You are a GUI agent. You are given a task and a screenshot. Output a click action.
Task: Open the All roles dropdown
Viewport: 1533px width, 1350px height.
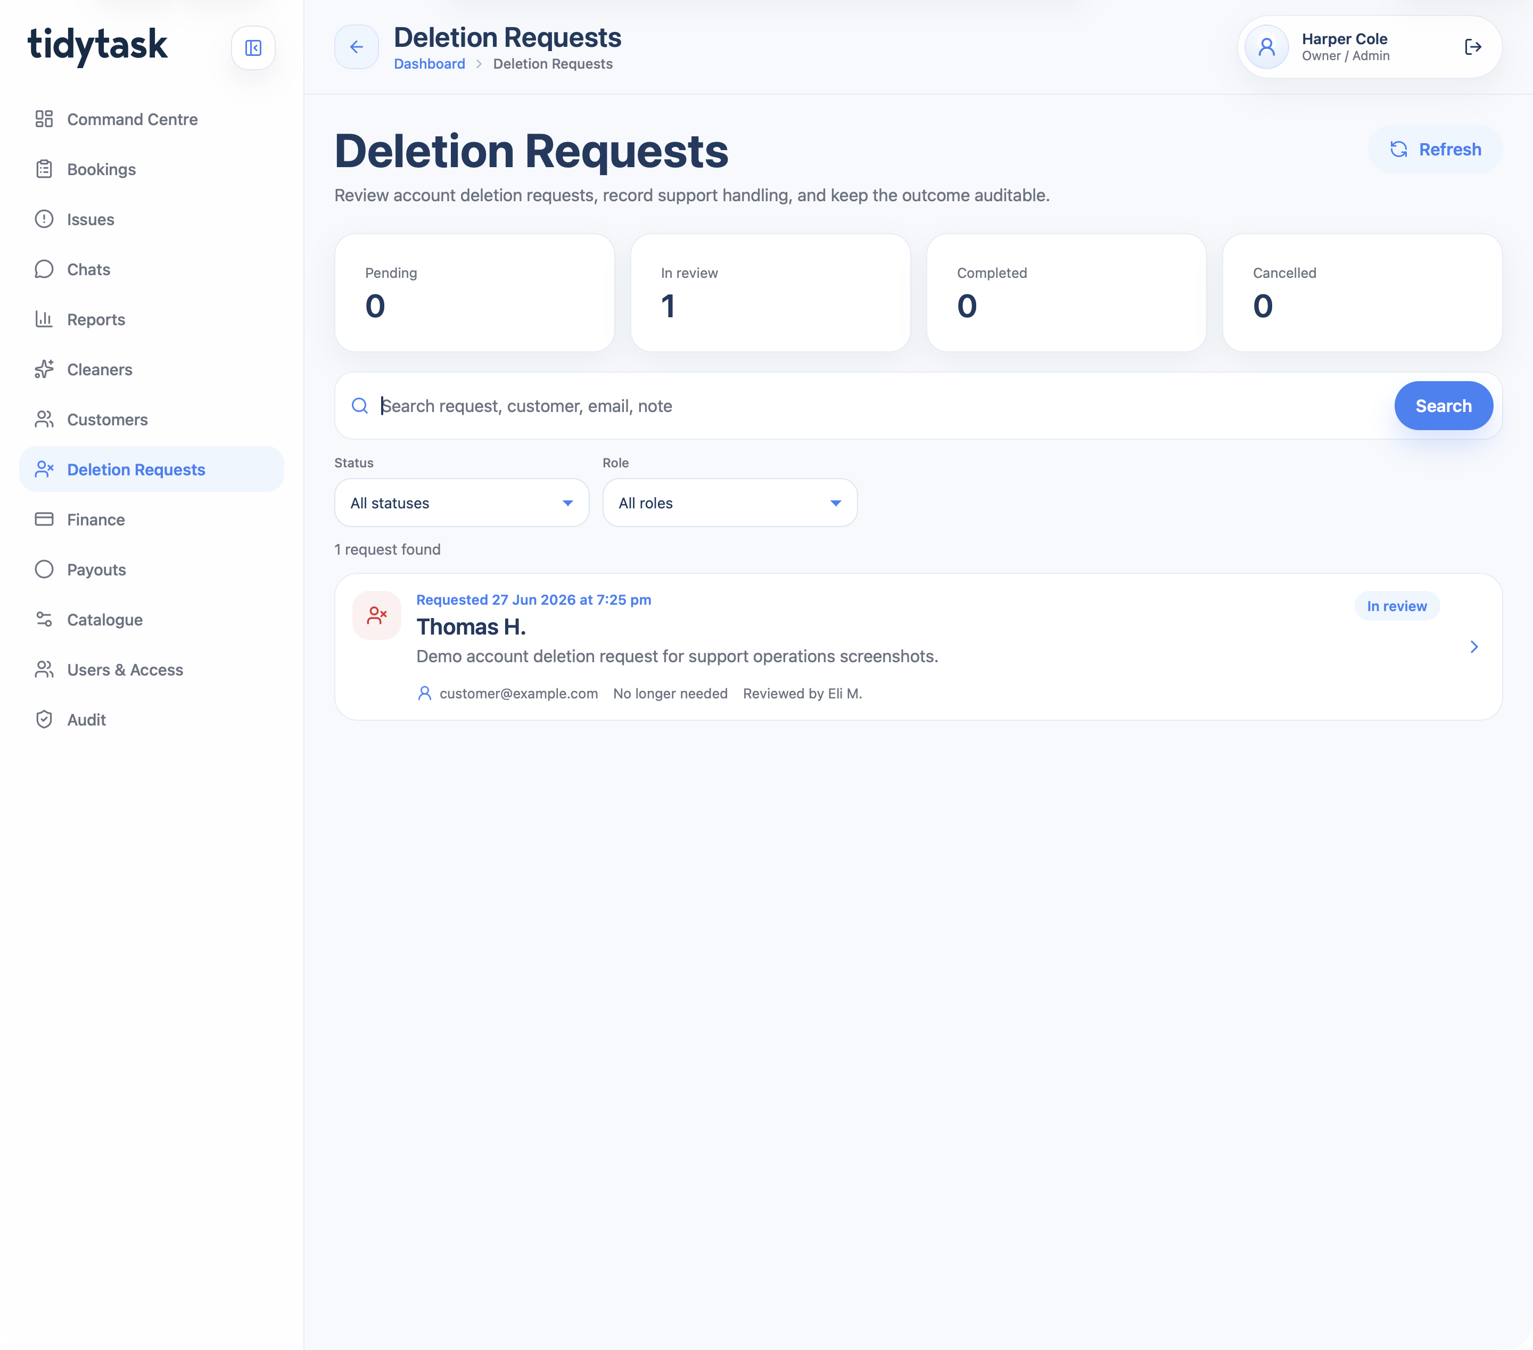(x=730, y=503)
